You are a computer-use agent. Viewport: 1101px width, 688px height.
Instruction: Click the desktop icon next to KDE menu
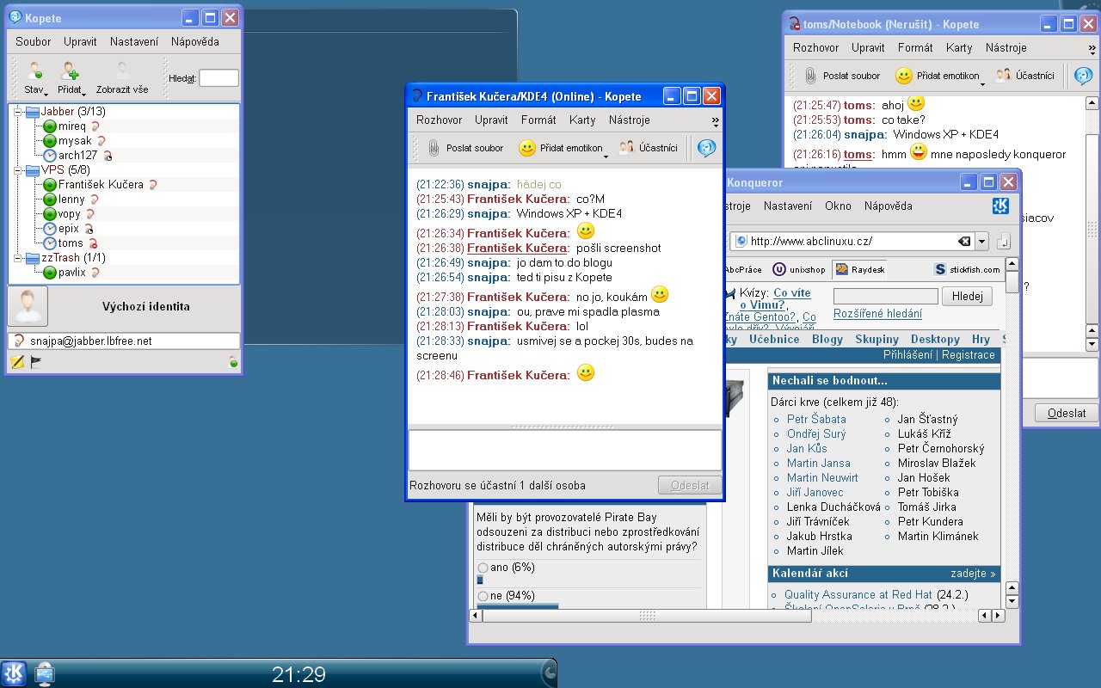tap(45, 673)
